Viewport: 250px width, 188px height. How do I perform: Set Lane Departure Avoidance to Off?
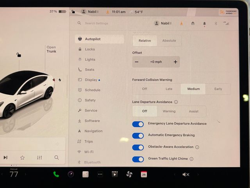click(x=145, y=111)
